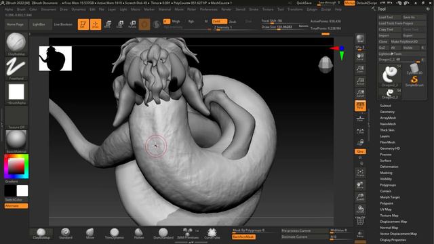This screenshot has width=434, height=244.
Task: Toggle Zsub mode
Action: click(x=233, y=21)
